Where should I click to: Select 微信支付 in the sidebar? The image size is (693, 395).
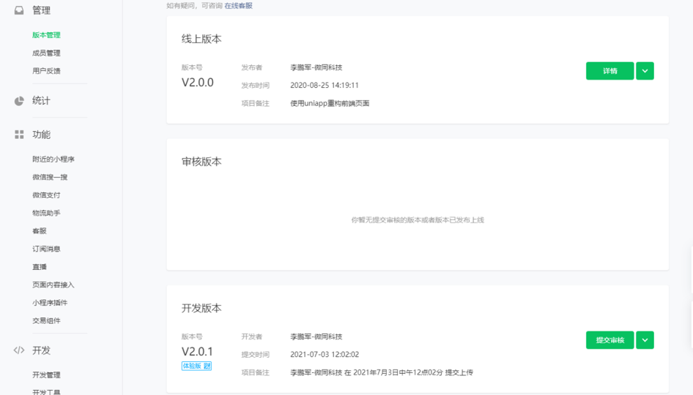(46, 195)
